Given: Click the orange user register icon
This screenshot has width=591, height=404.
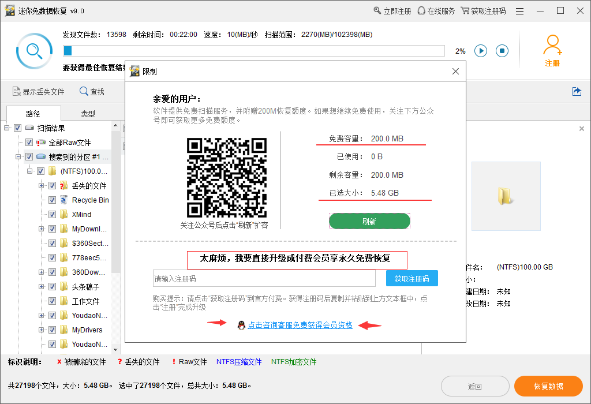Looking at the screenshot, I should coord(552,45).
